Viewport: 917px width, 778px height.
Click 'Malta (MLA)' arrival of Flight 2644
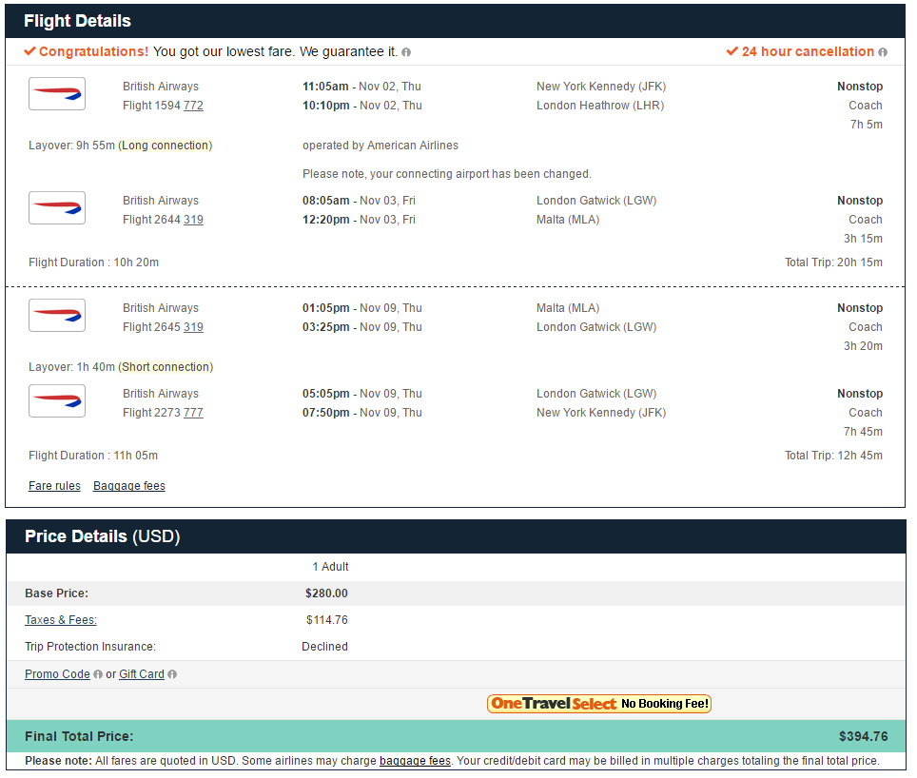[x=568, y=219]
